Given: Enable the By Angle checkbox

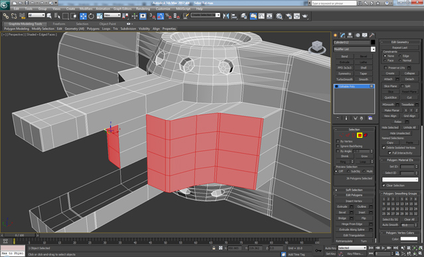Looking at the screenshot, I should tap(338, 151).
